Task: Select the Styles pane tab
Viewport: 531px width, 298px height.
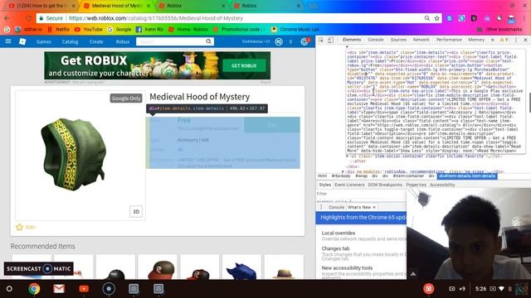Action: click(x=324, y=185)
